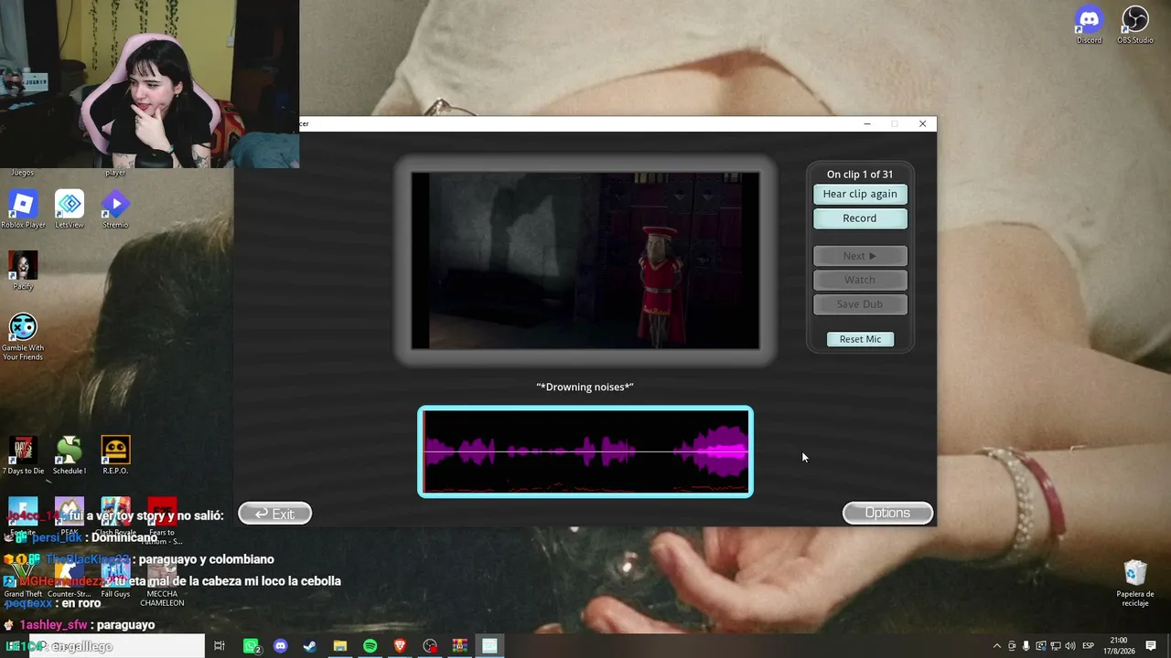Click the purple audio waveform display
This screenshot has height=658, width=1171.
[585, 451]
